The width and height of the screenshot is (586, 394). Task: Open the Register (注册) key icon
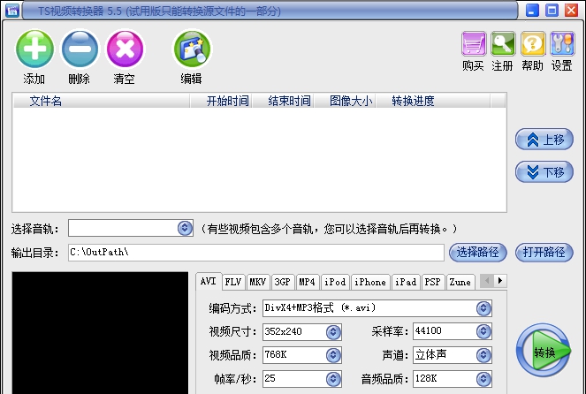coord(503,43)
